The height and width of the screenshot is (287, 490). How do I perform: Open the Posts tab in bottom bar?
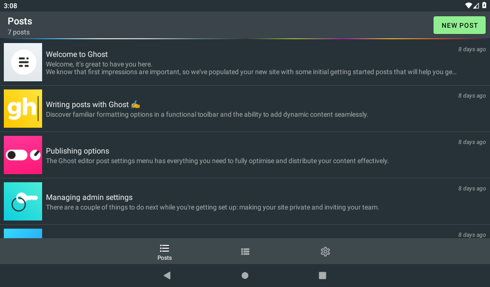point(165,252)
